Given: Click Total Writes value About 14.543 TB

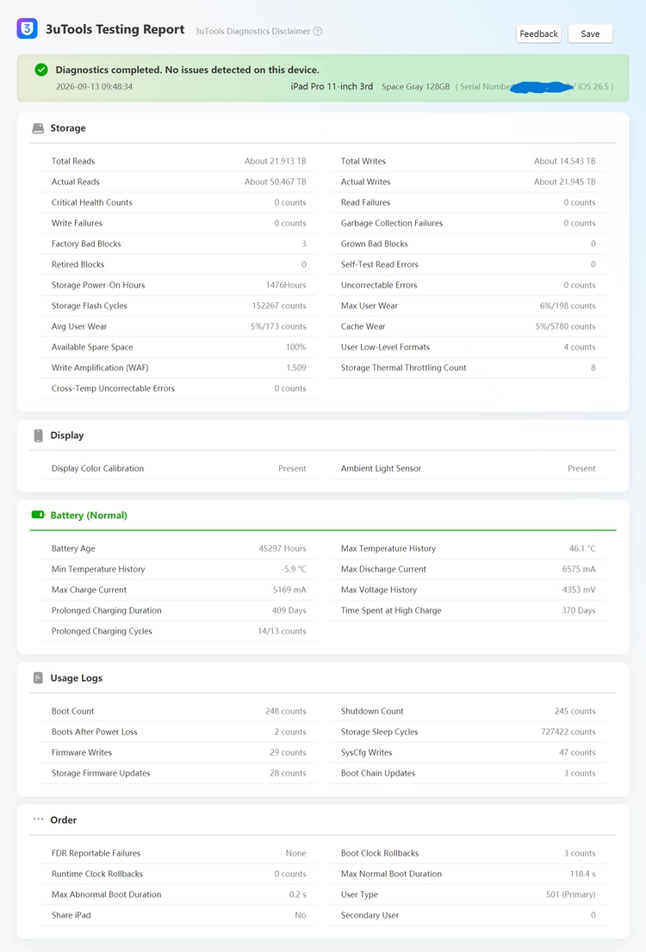Looking at the screenshot, I should [x=564, y=161].
